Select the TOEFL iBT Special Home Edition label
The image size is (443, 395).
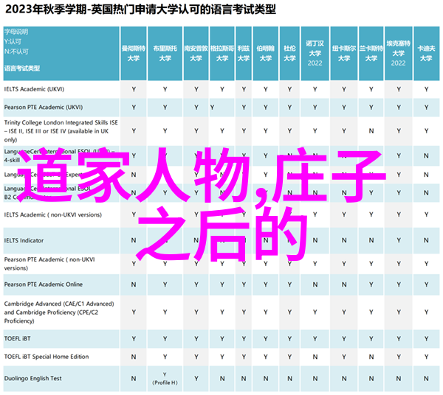(x=47, y=357)
